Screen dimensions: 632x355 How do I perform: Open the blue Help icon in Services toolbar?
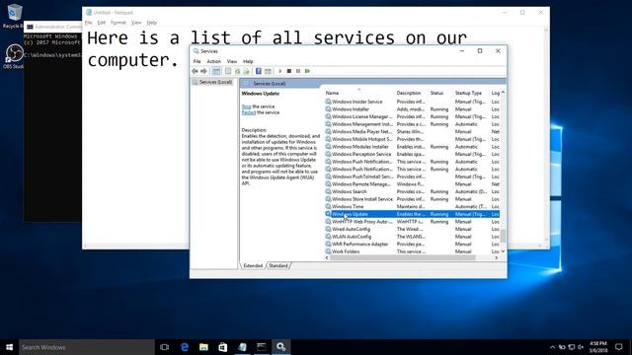[259, 71]
